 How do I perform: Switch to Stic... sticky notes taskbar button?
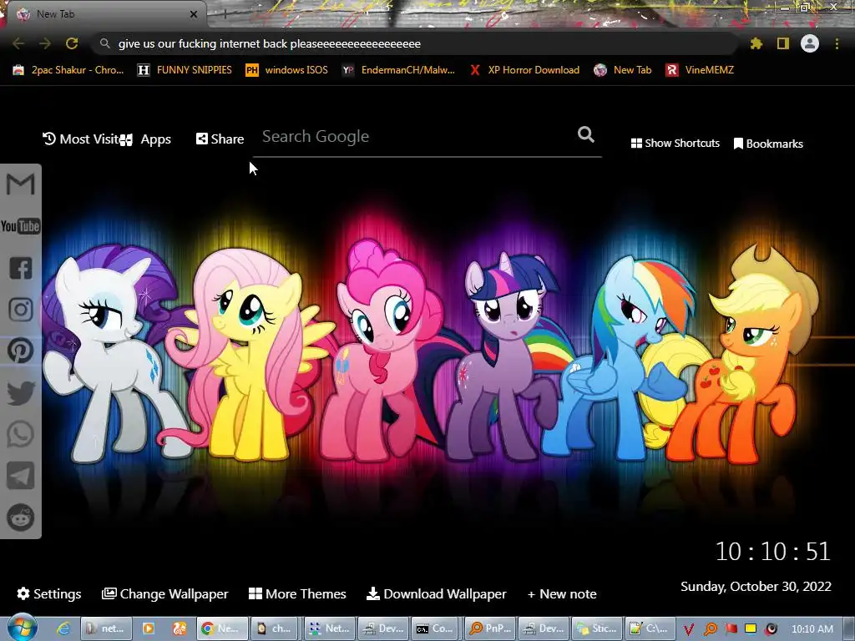click(596, 628)
